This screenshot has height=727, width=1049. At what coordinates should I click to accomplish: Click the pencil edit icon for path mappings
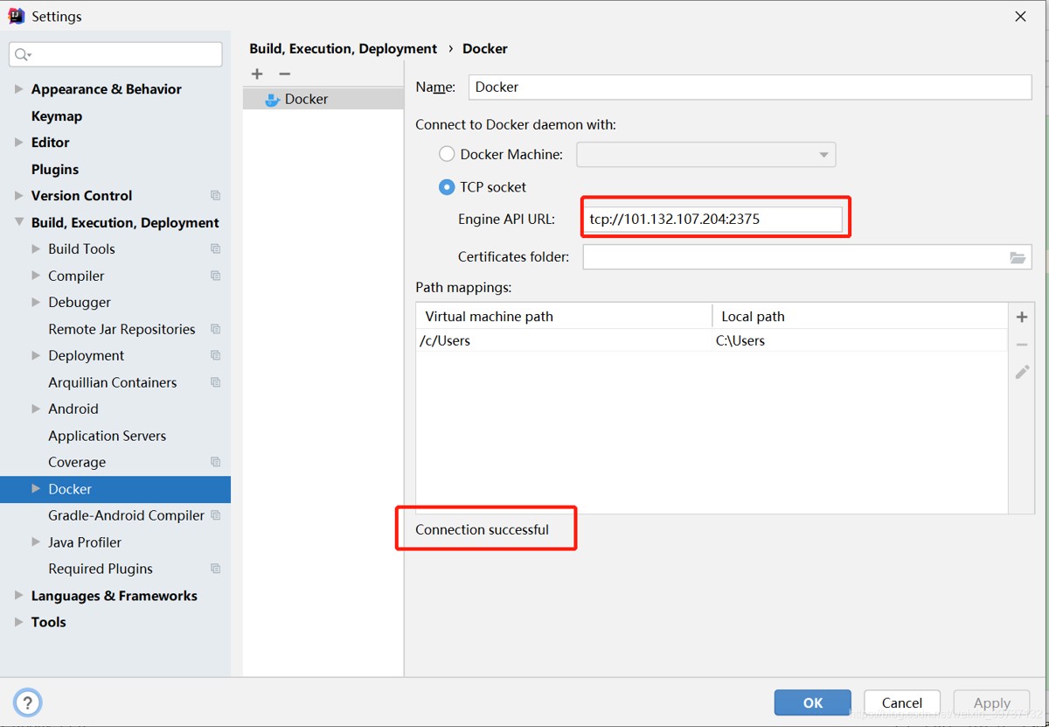(1021, 373)
